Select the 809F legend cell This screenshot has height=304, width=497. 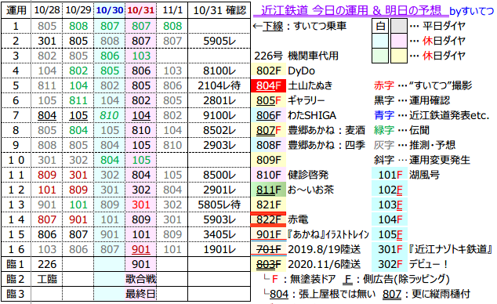coord(268,160)
